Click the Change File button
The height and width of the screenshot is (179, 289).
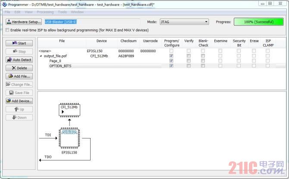point(19,85)
